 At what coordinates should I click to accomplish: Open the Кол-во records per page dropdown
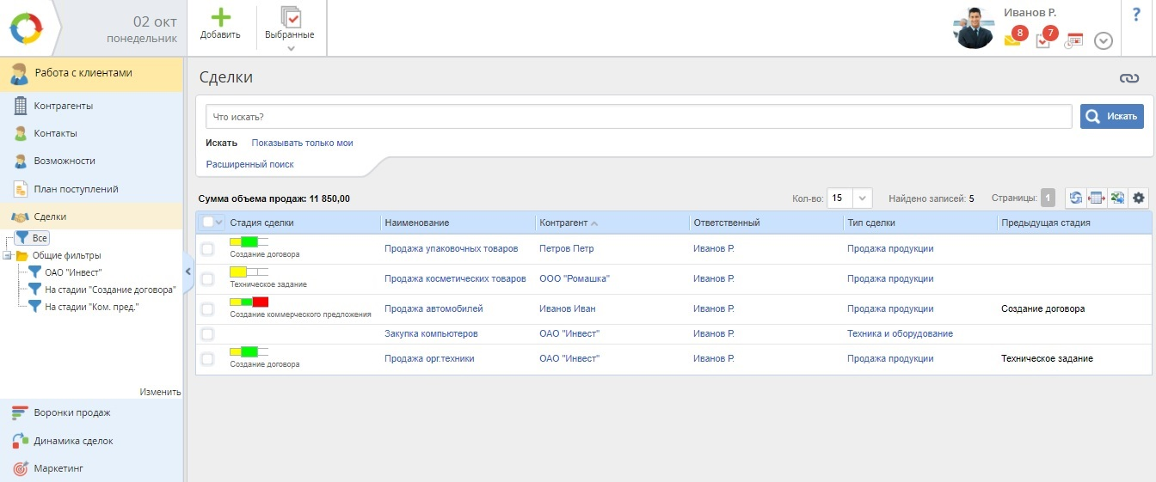coord(864,198)
